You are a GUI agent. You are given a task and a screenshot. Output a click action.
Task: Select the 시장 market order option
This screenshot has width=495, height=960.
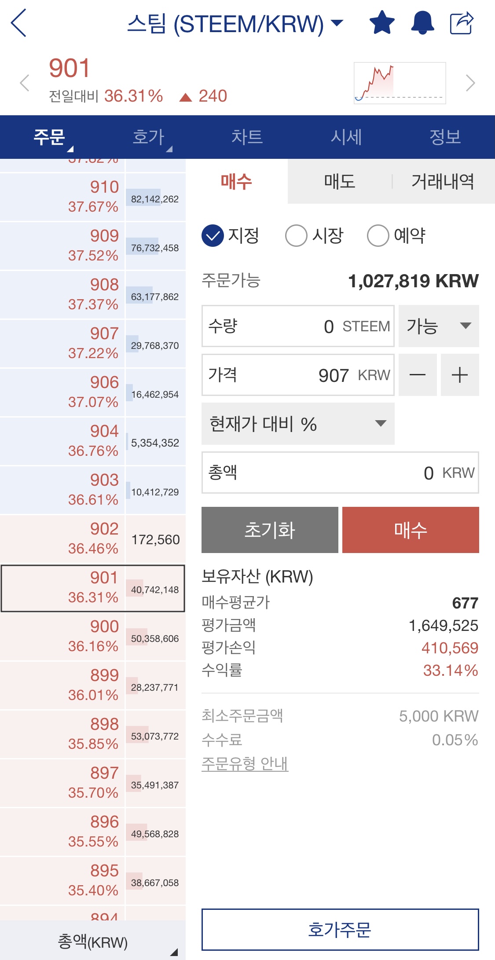pos(314,235)
